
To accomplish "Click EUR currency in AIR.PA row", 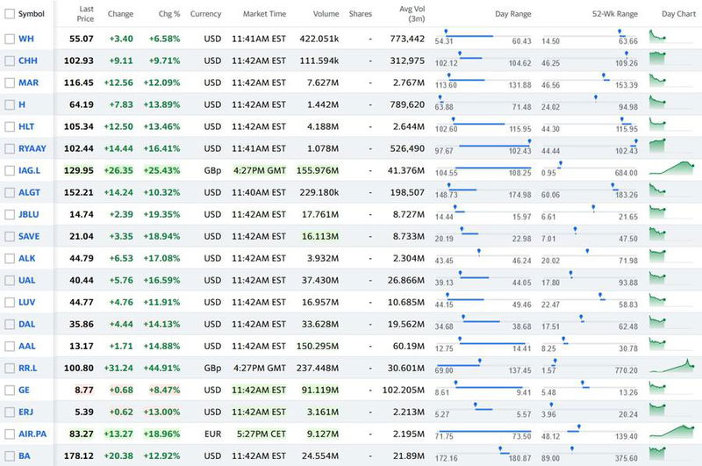I will [x=212, y=434].
